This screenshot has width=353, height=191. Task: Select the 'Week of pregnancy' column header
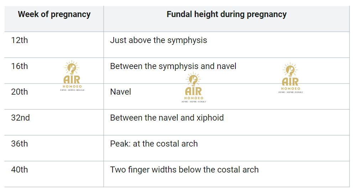point(54,14)
